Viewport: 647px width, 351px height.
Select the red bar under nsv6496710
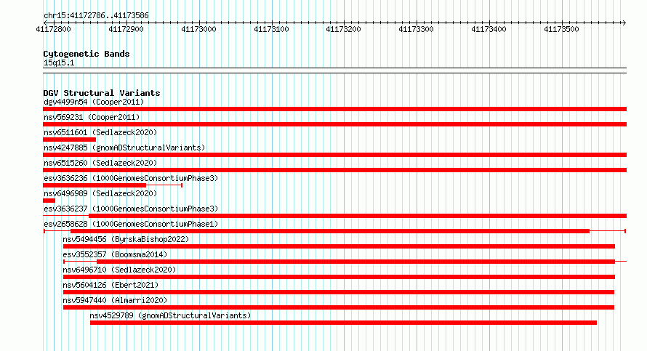point(339,277)
